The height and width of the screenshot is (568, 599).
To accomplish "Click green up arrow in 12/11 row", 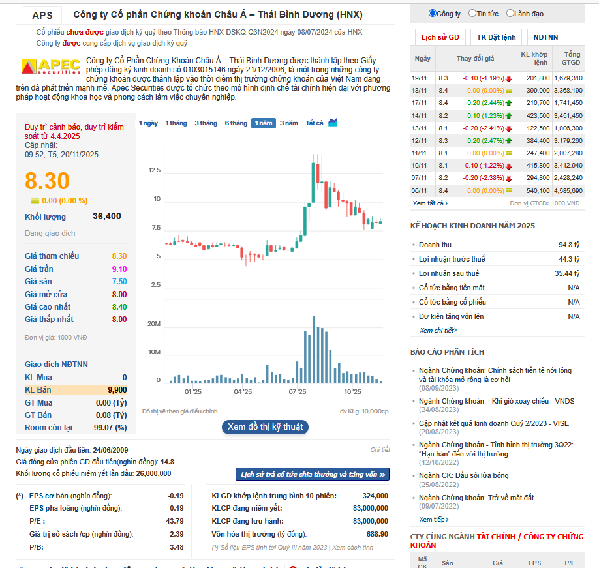I will pyautogui.click(x=509, y=141).
